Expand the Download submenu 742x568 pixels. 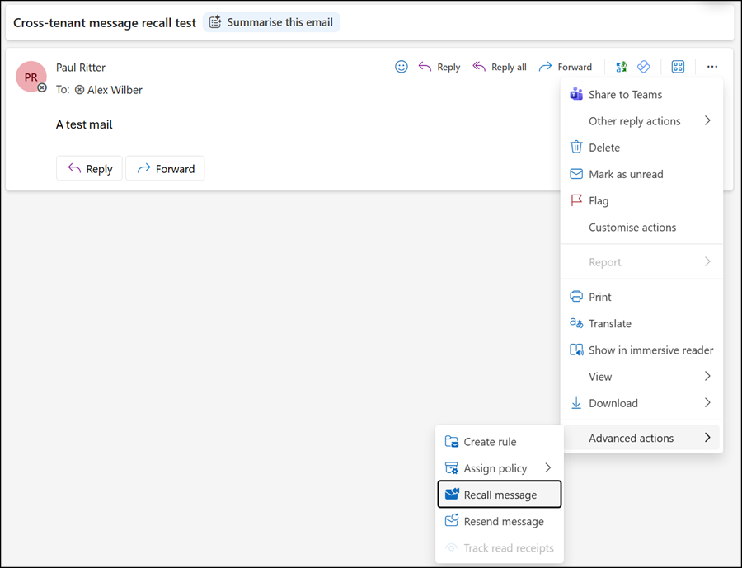[x=641, y=403]
